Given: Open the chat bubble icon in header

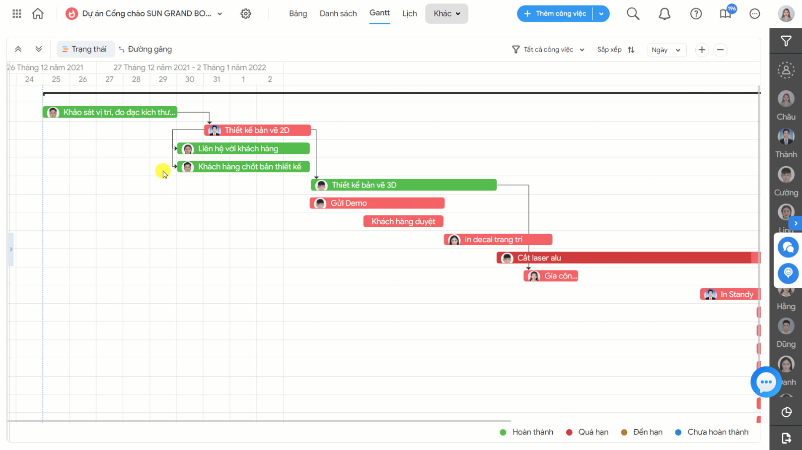Looking at the screenshot, I should tap(755, 14).
